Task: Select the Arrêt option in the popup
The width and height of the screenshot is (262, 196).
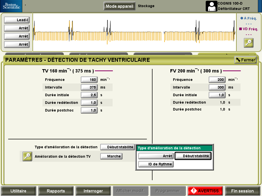Action: pos(156,156)
